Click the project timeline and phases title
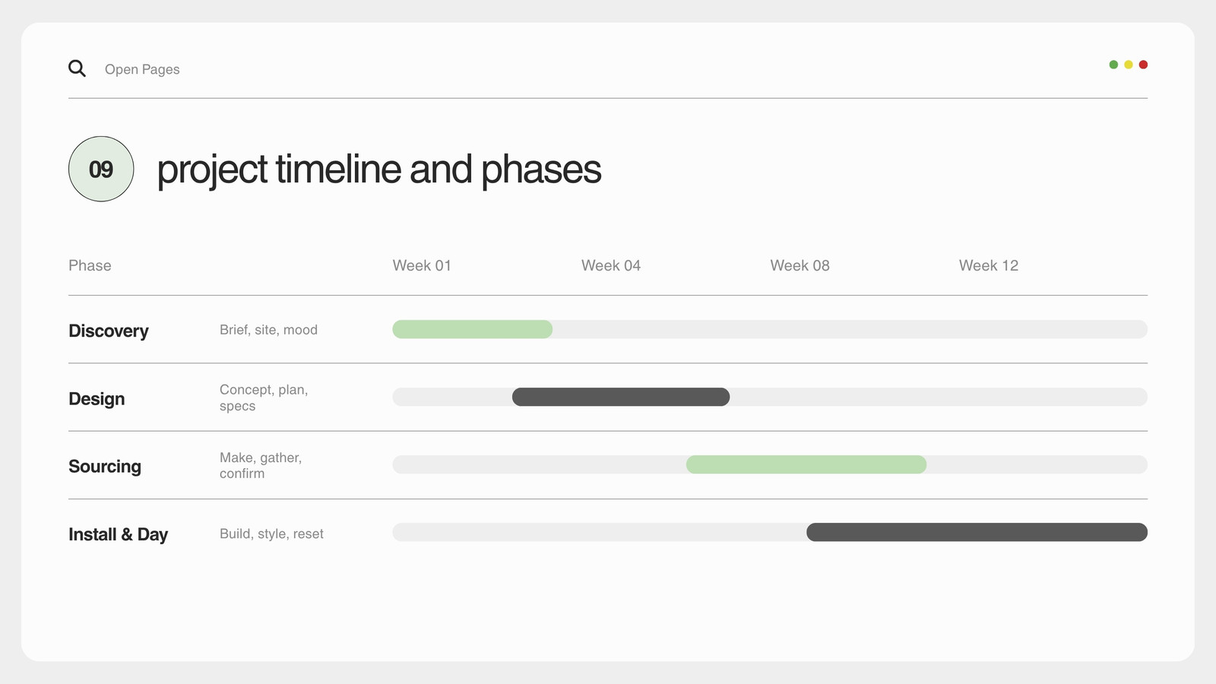The image size is (1216, 684). (x=379, y=169)
